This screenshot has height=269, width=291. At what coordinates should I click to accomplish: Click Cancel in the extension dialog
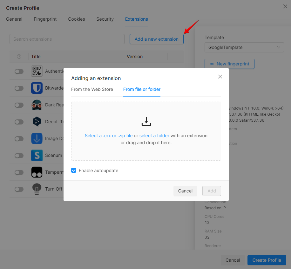(185, 191)
